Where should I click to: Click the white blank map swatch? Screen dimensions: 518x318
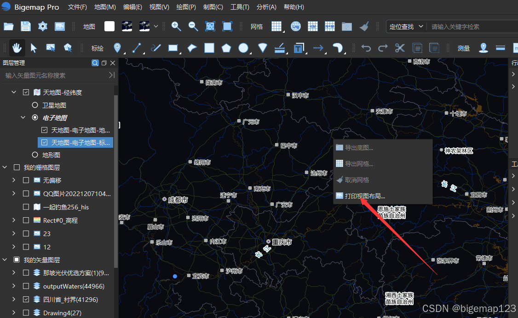click(x=109, y=26)
